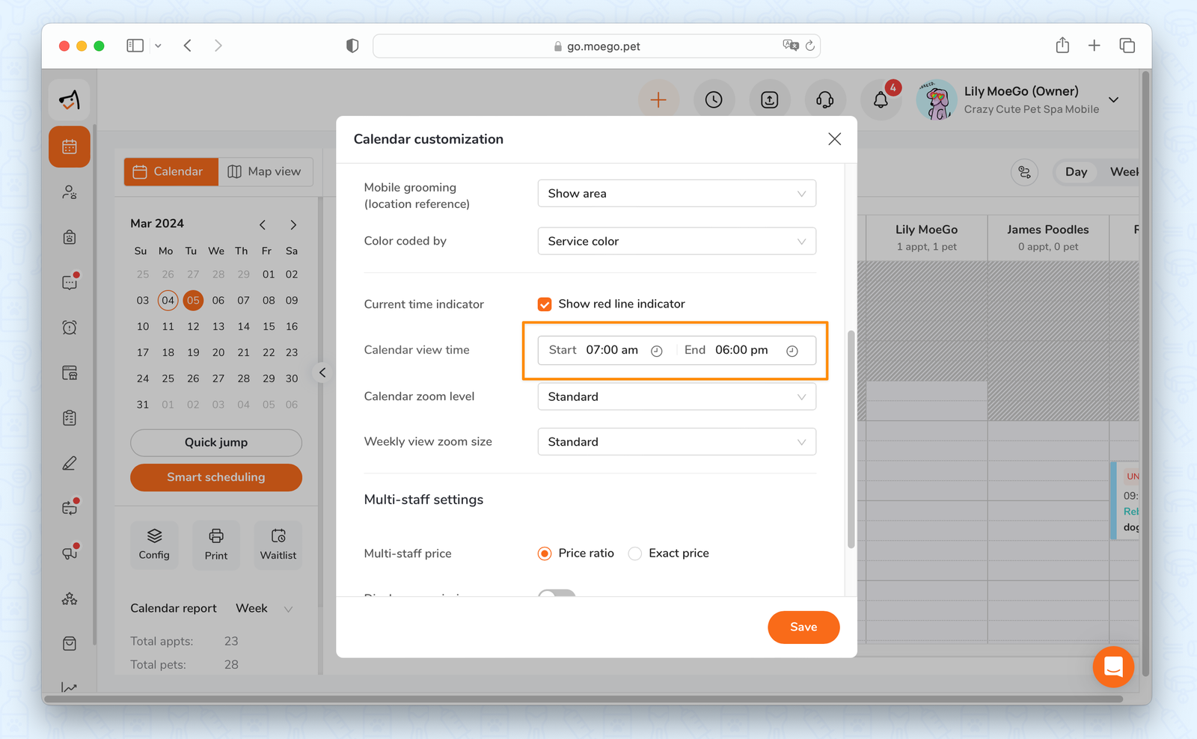
Task: Expand the Calendar zoom level dropdown
Action: pos(676,396)
